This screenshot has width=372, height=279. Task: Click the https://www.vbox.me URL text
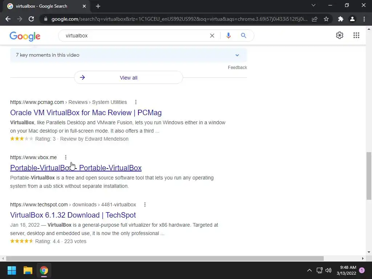[33, 157]
